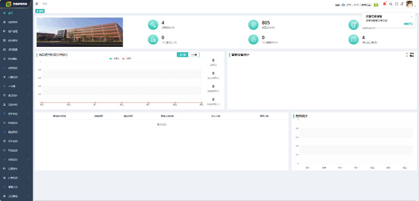Collapse the sidebar with the hamburger icon
This screenshot has height=201, width=419.
coord(37,4)
